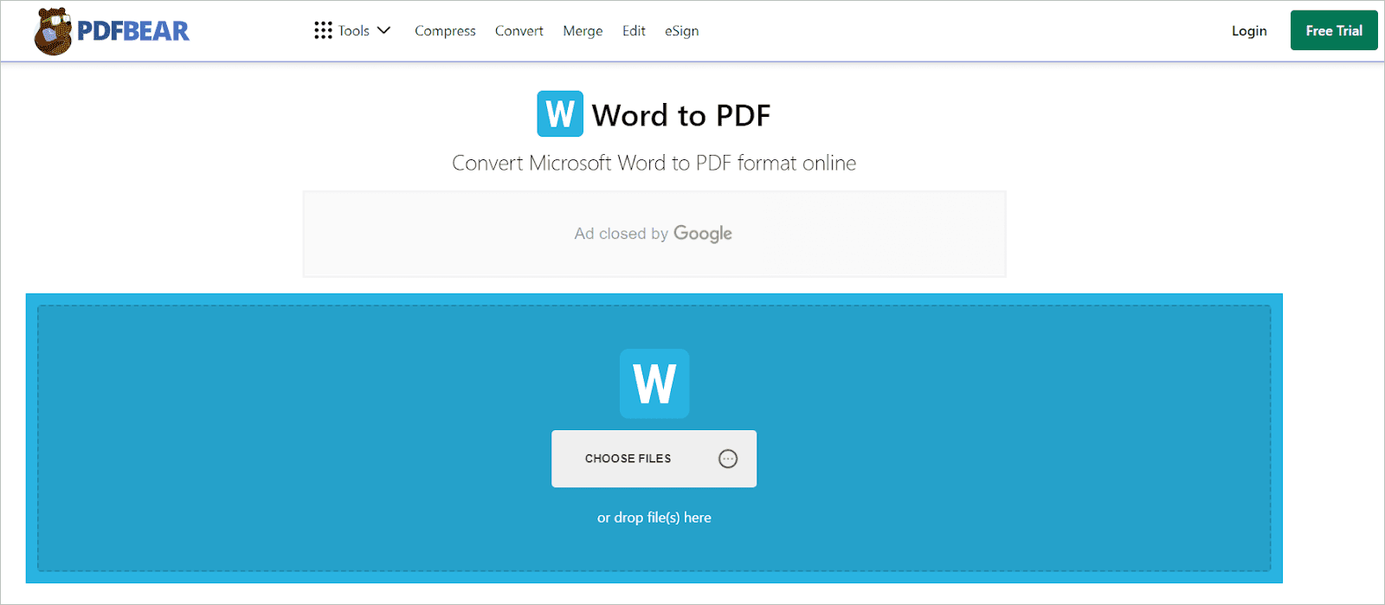Screen dimensions: 1385x605
Task: Select the Edit menu item
Action: click(x=634, y=30)
